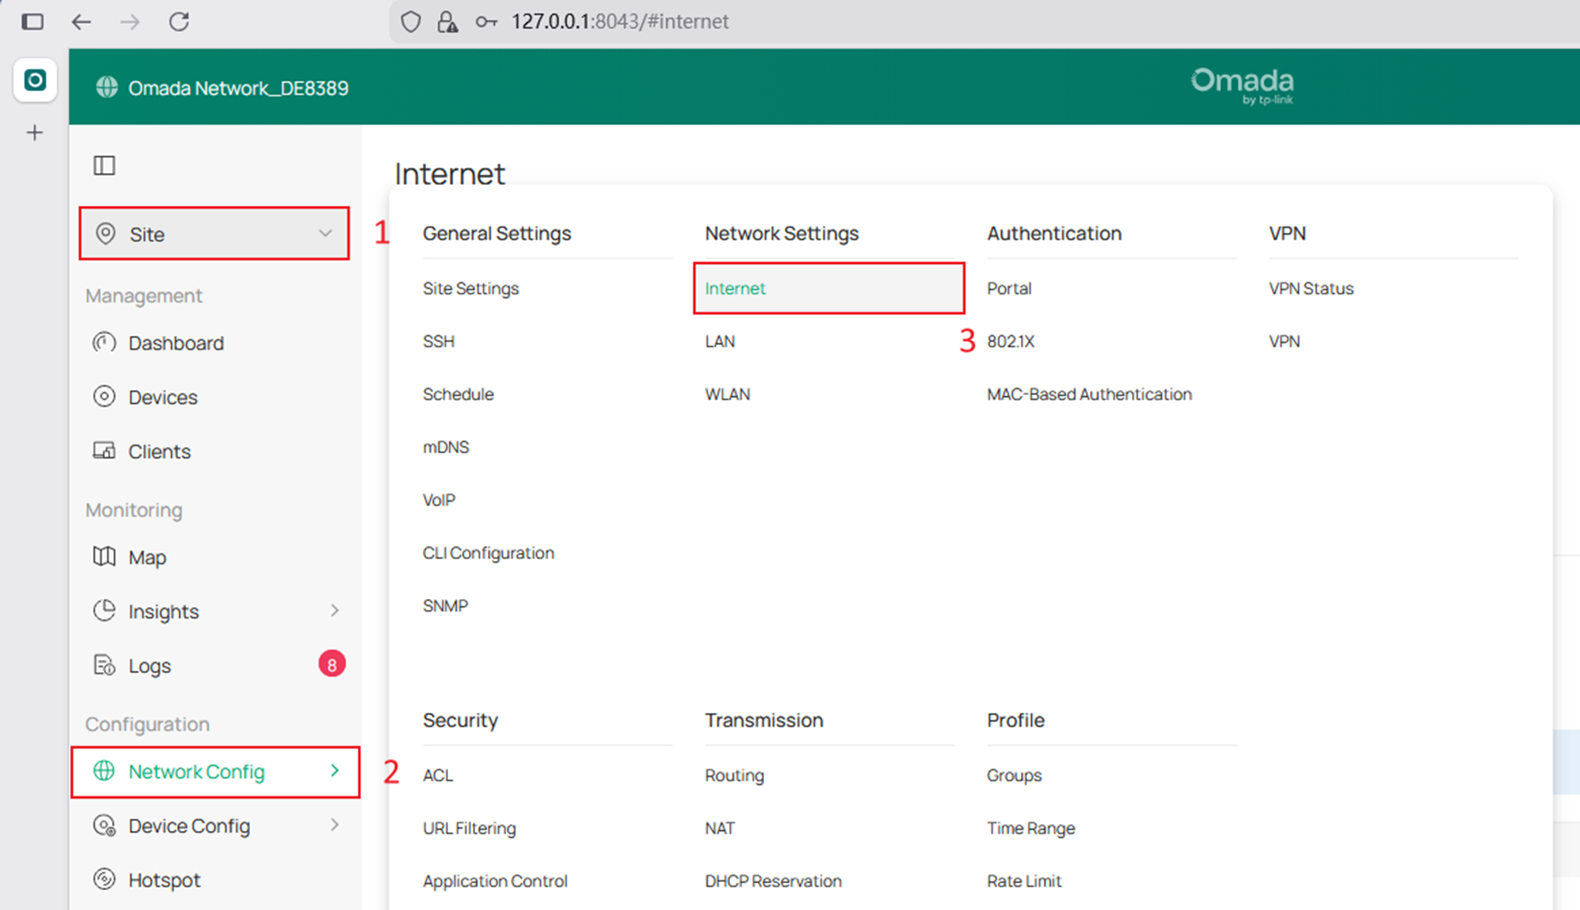Image resolution: width=1580 pixels, height=910 pixels.
Task: Expand the Network Config submenu
Action: point(333,771)
